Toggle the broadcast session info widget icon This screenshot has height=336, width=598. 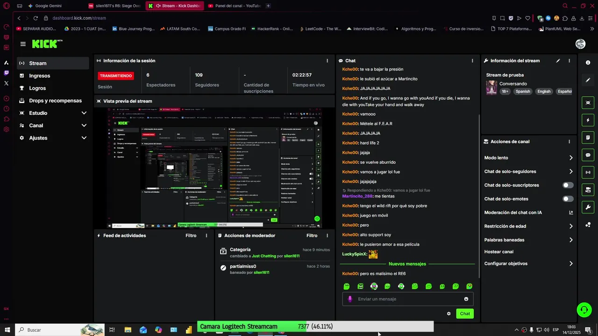point(588,172)
